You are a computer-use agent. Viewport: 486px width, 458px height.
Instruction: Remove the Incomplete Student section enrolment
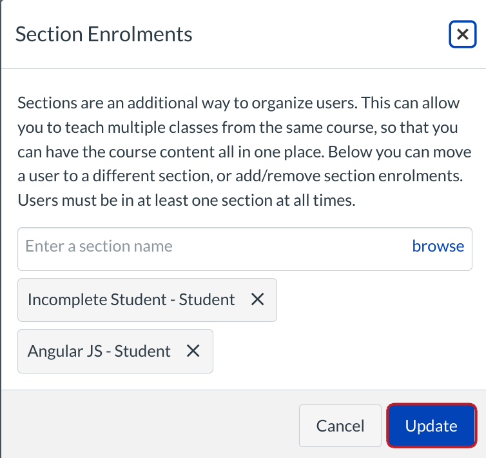pos(257,299)
